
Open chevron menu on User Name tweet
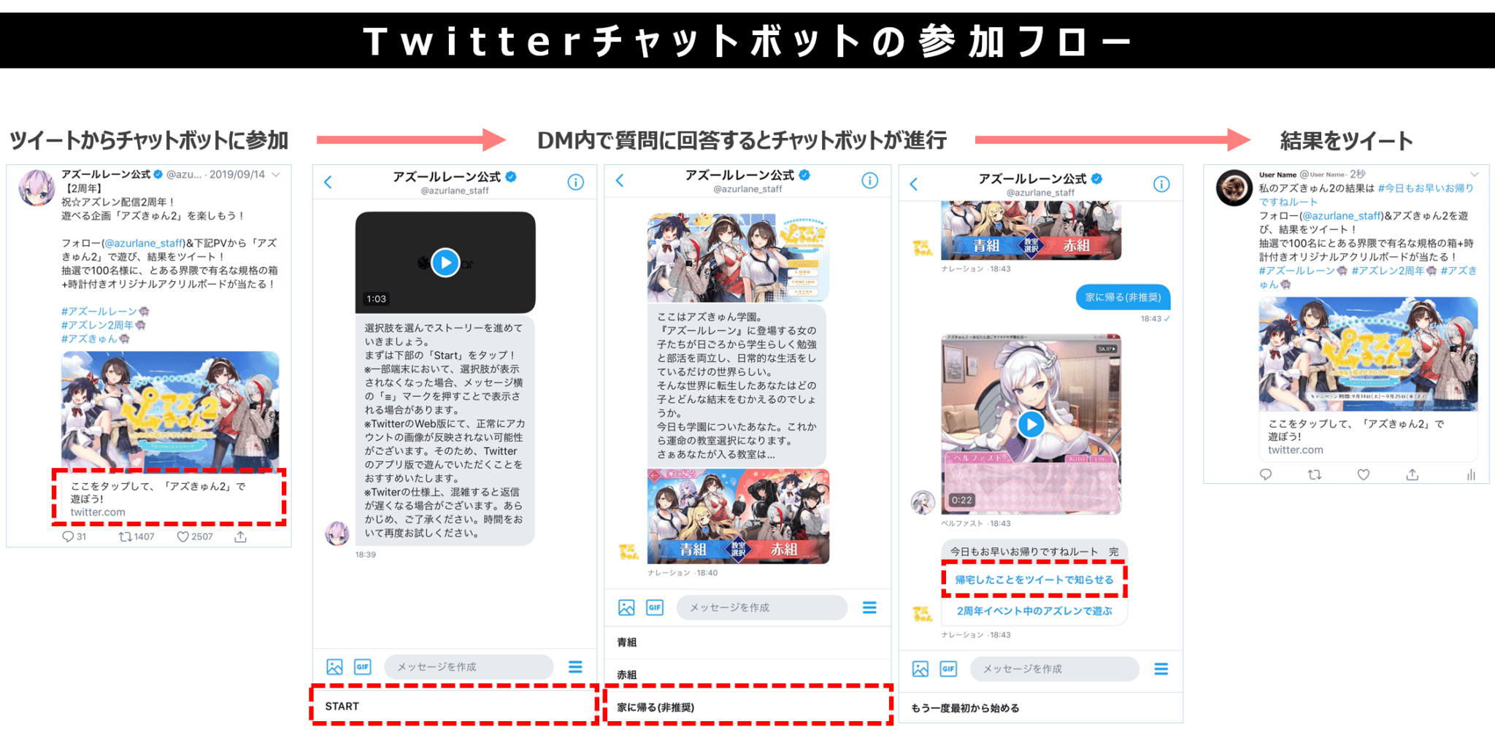(x=1475, y=174)
